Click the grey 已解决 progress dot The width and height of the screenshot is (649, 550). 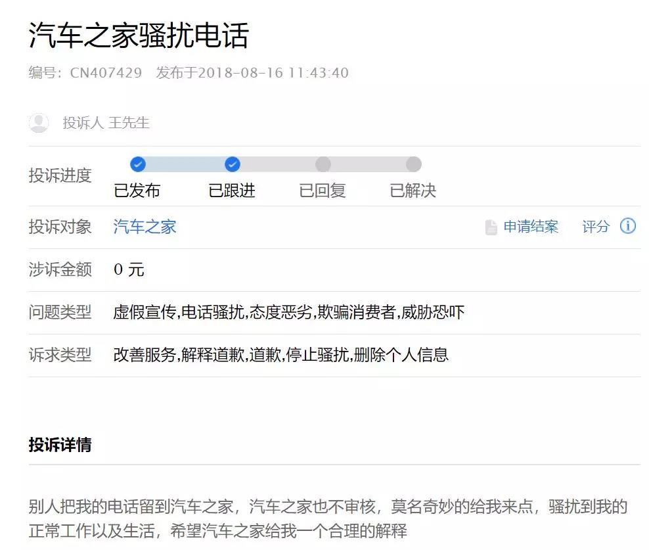[413, 164]
